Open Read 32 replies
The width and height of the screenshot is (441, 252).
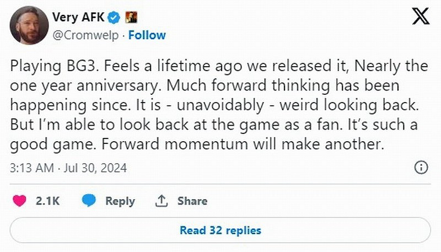(220, 230)
